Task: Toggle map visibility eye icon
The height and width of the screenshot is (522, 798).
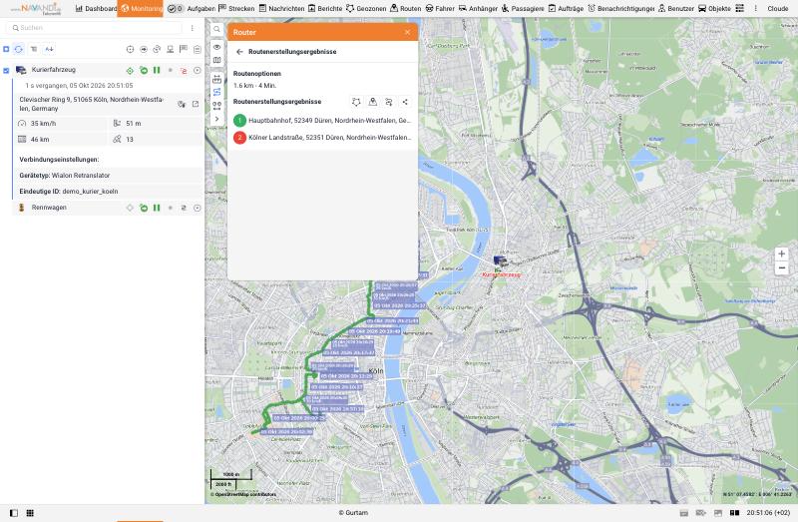Action: pos(216,47)
